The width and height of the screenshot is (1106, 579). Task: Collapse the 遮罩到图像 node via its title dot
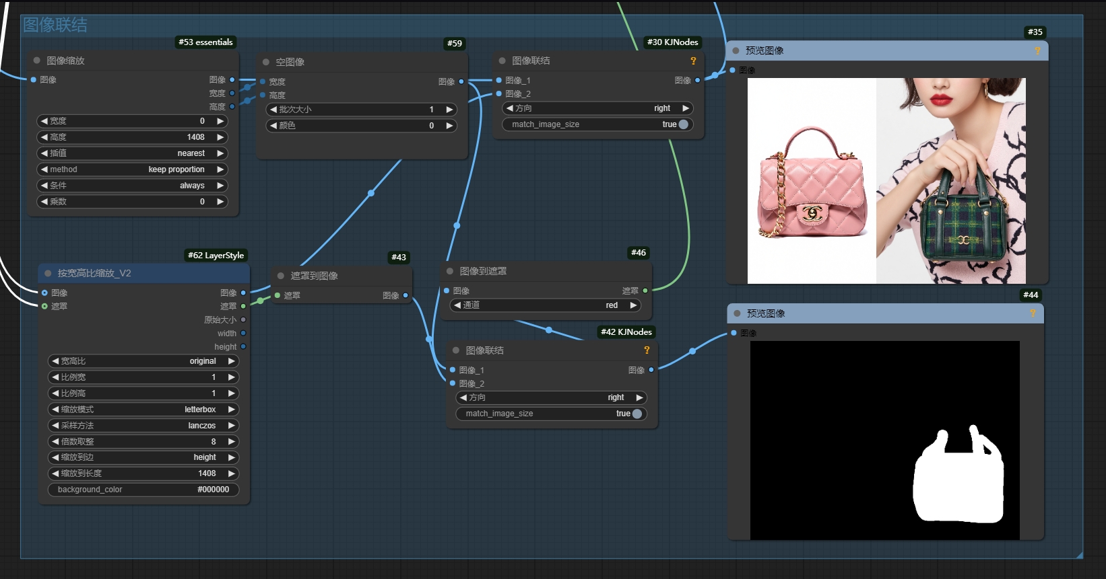pyautogui.click(x=281, y=276)
